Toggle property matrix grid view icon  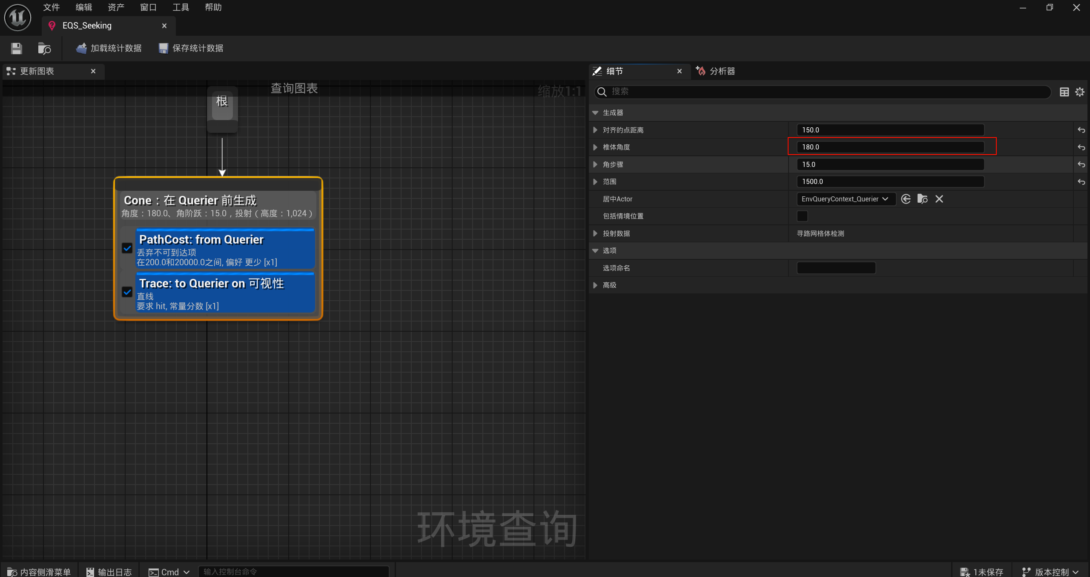coord(1064,92)
